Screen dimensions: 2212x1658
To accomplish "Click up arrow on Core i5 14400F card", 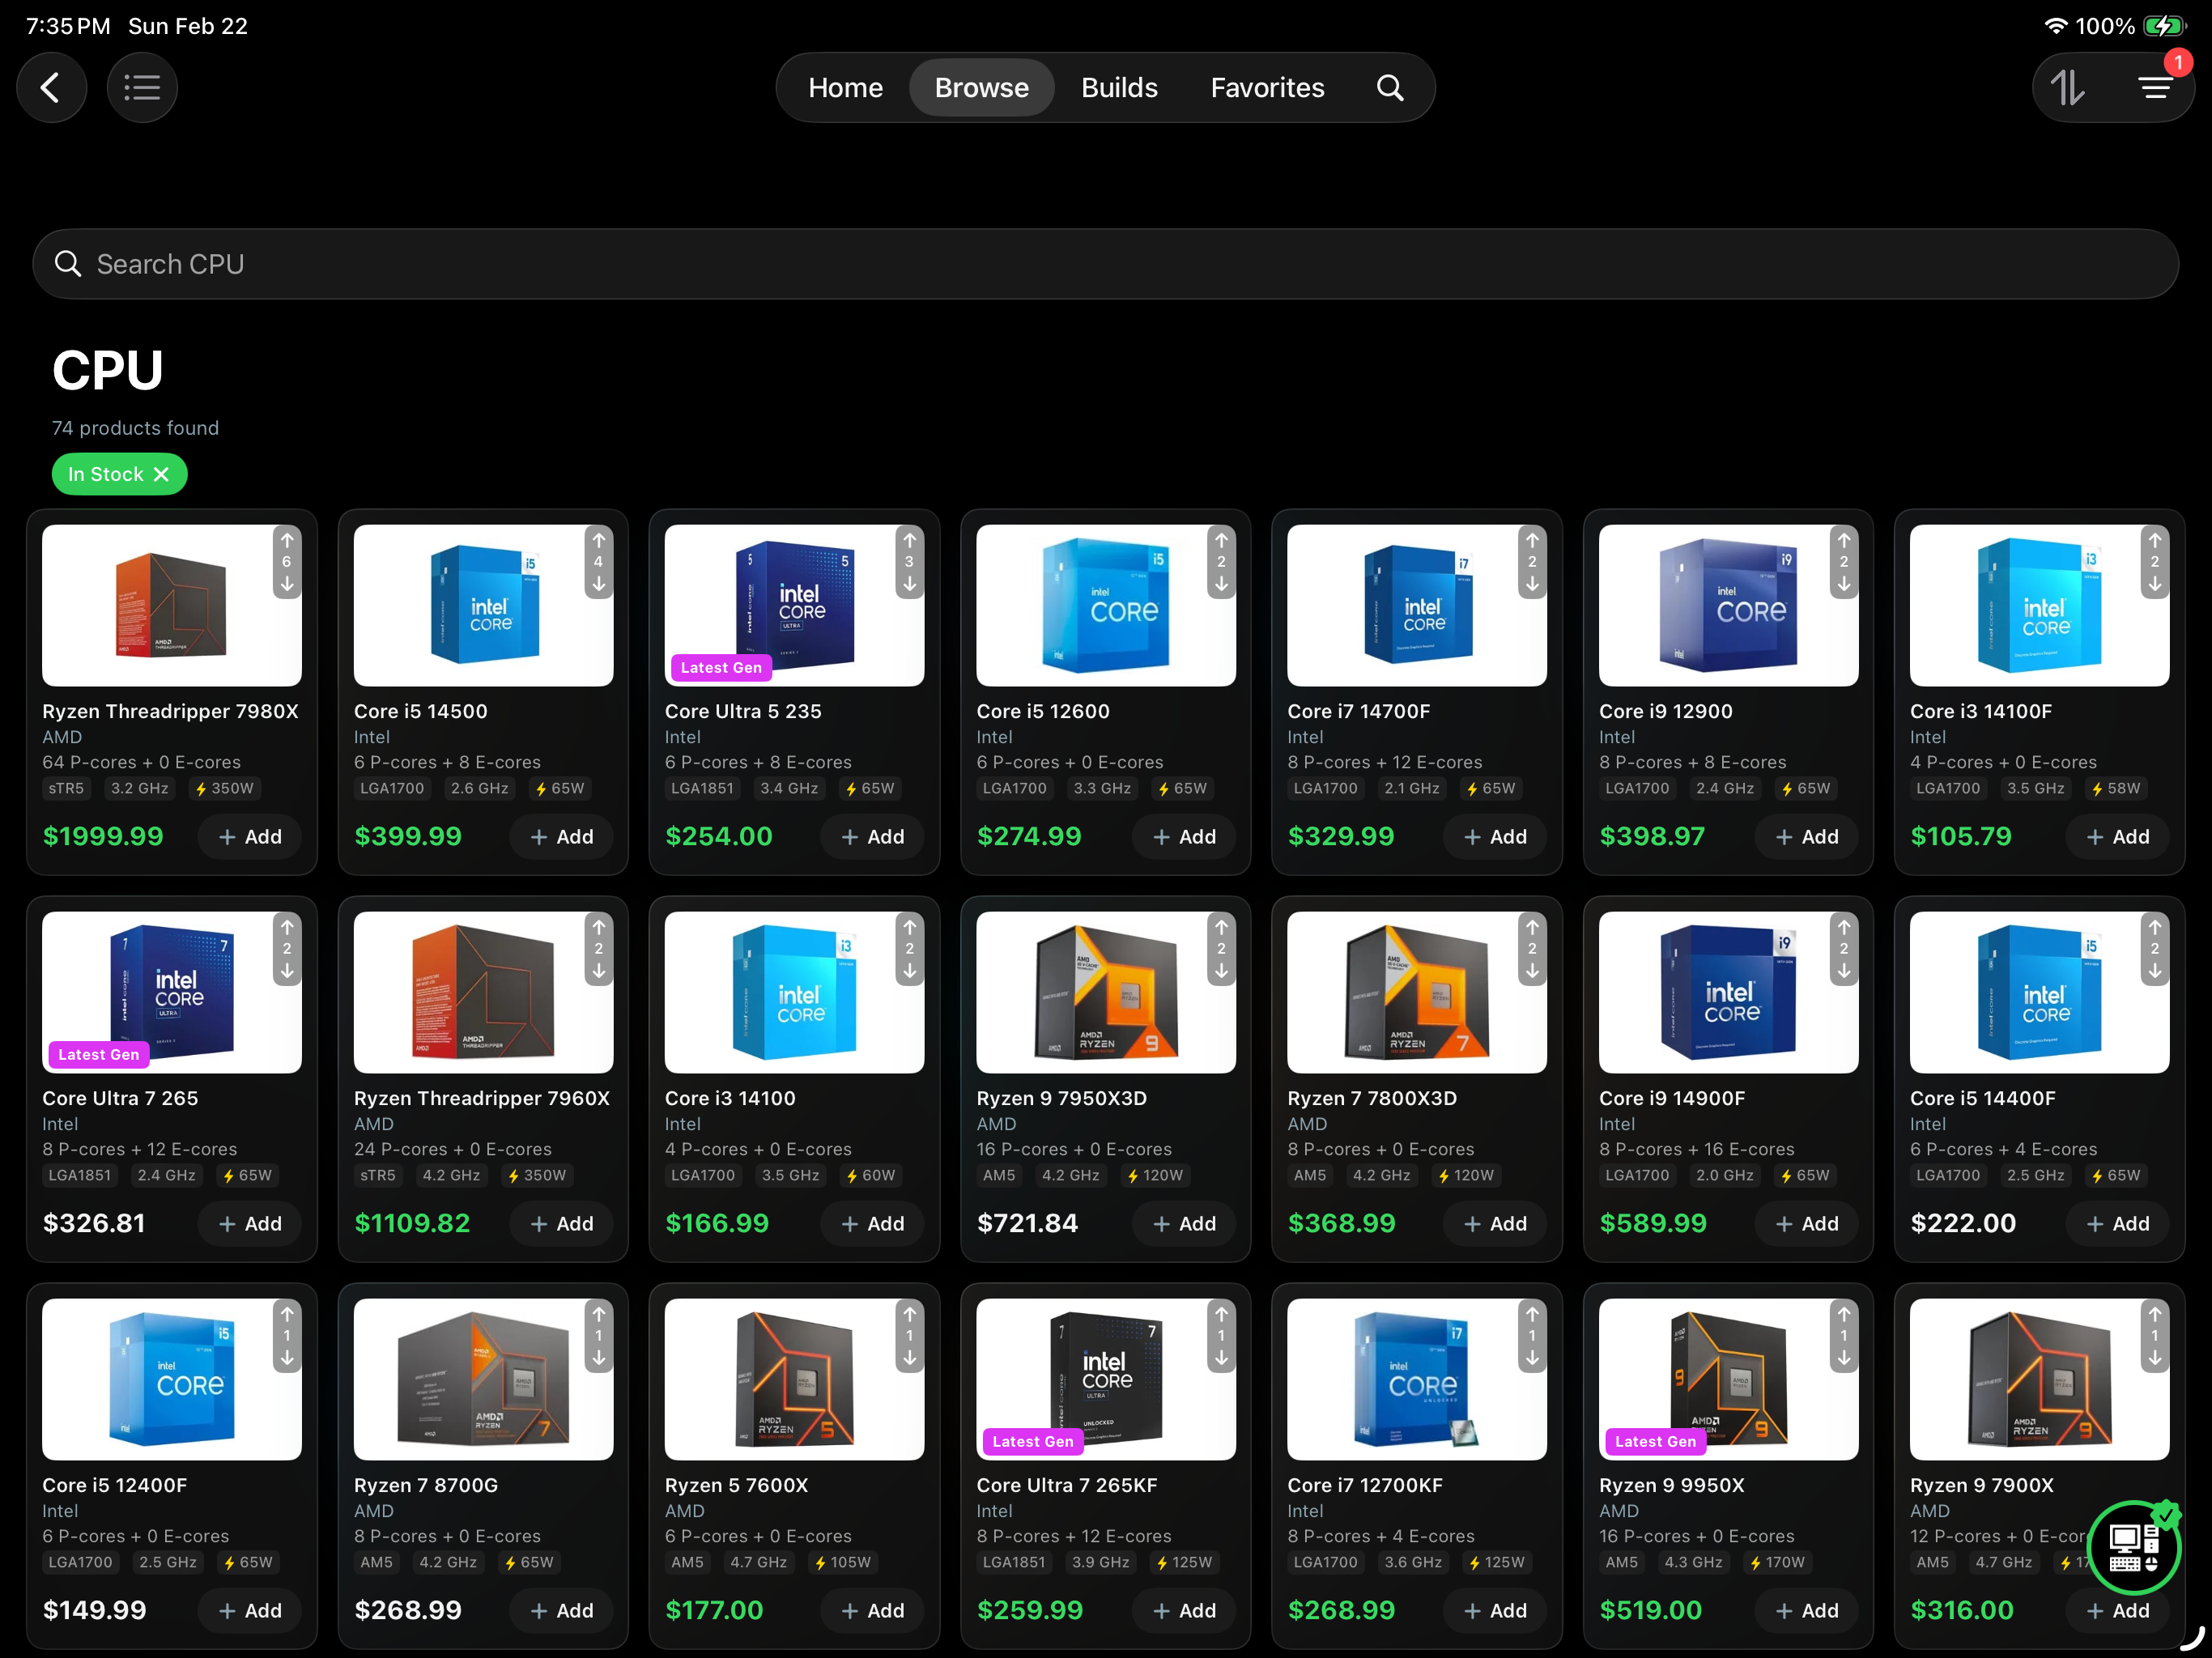I will click(x=2155, y=927).
